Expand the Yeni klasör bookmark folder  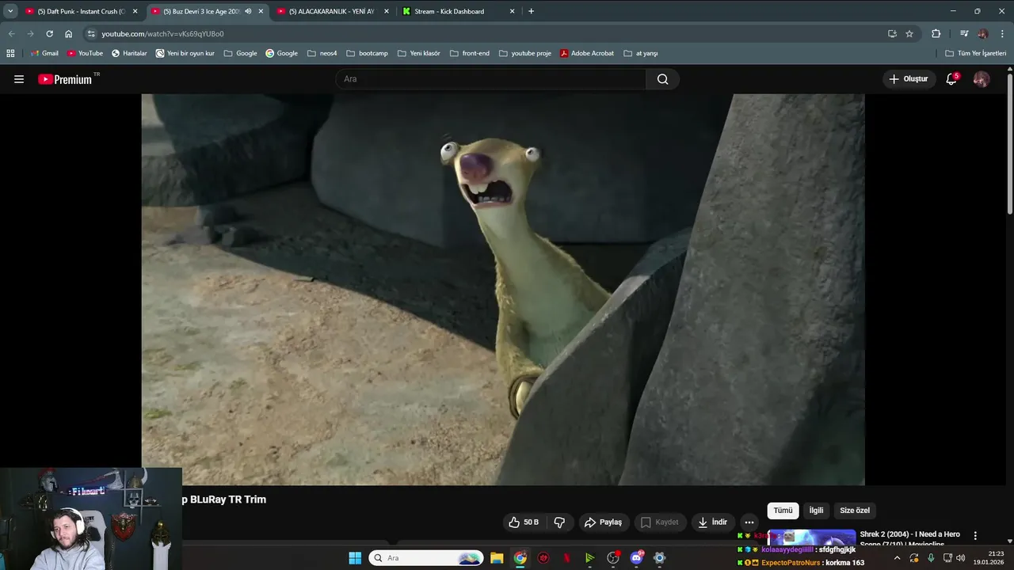click(x=418, y=53)
